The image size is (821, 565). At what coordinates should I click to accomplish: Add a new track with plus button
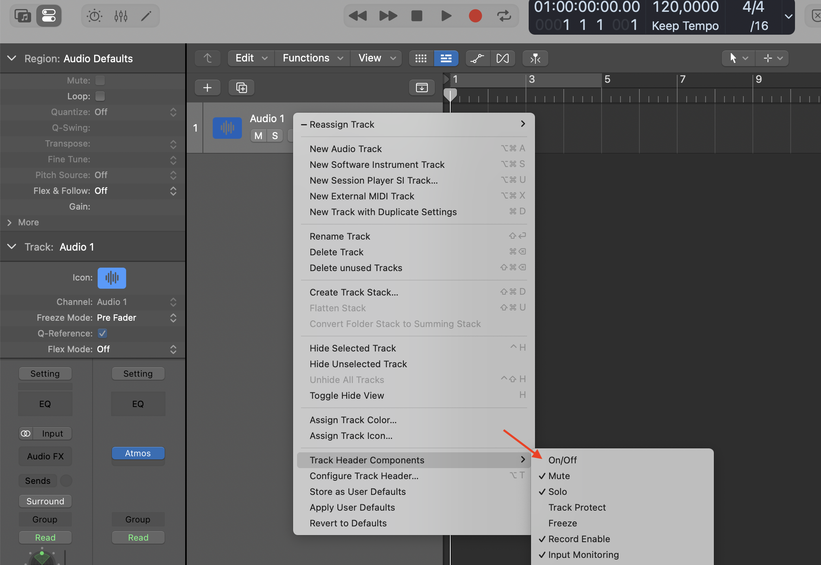click(208, 87)
